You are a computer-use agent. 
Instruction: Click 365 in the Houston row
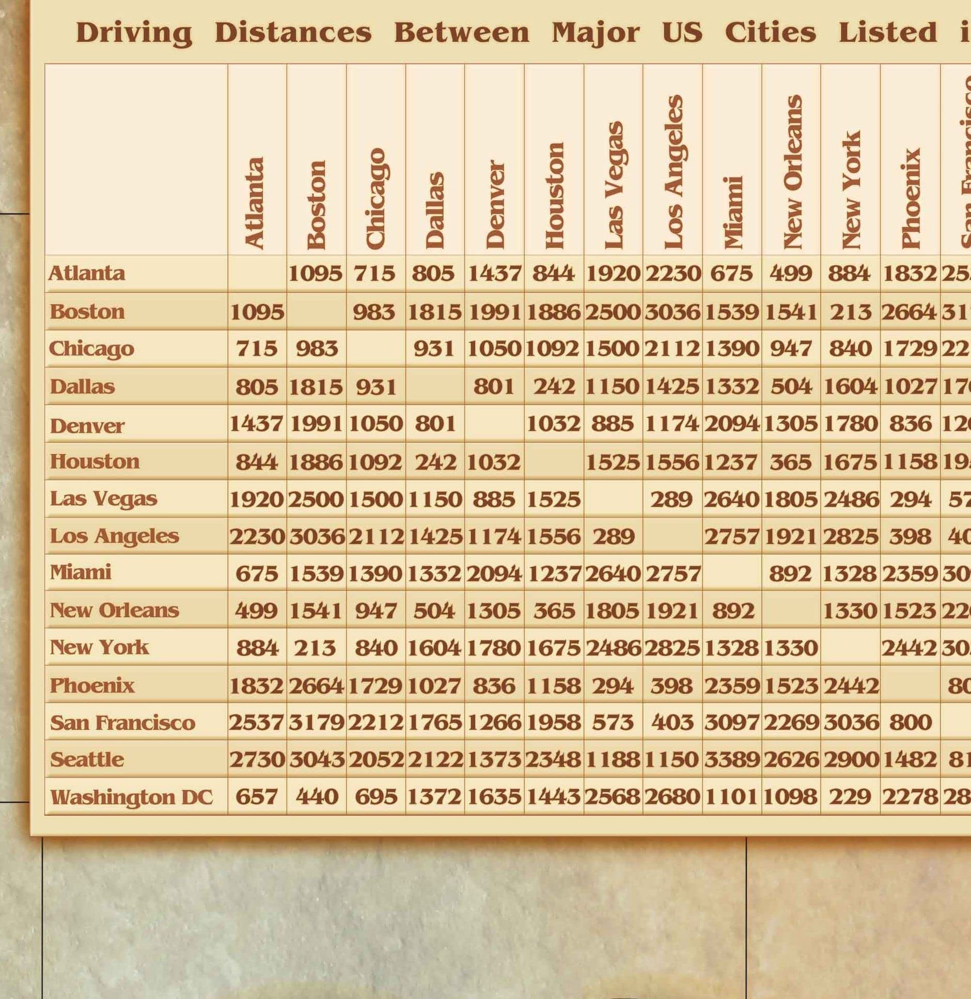click(791, 461)
